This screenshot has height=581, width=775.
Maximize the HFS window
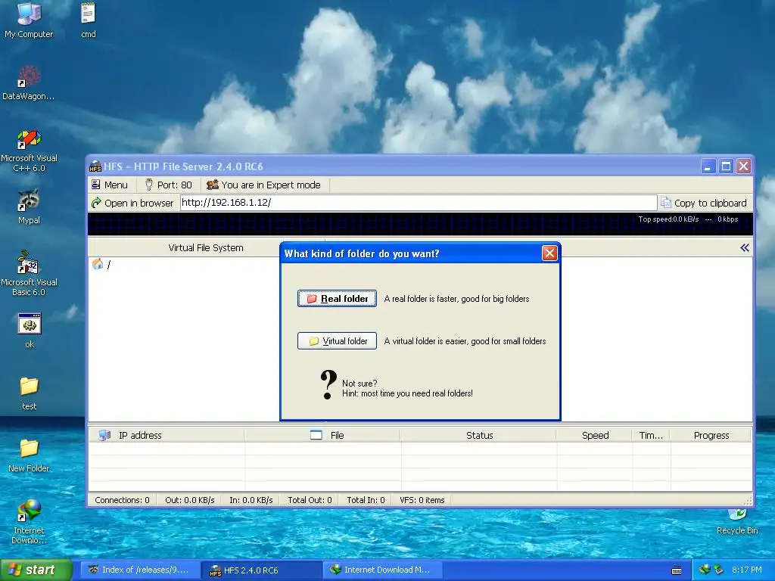tap(726, 166)
